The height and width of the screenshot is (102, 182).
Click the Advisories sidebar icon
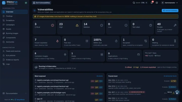pos(4,42)
